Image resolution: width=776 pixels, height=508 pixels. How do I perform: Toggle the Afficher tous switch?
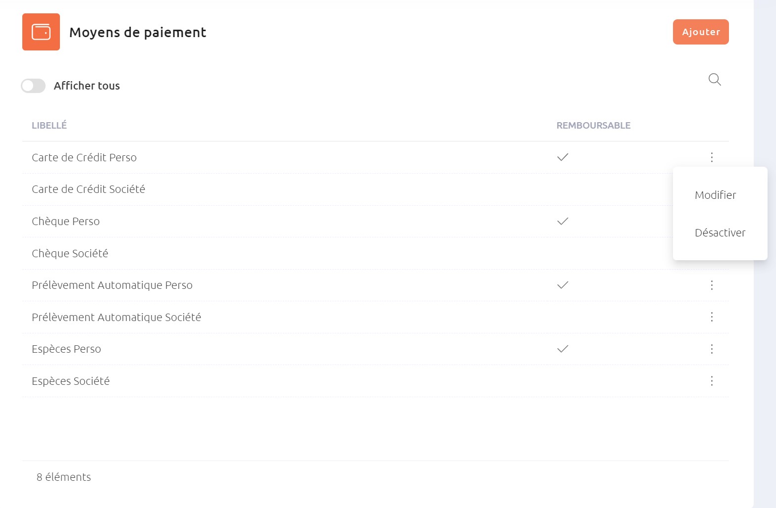coord(33,86)
